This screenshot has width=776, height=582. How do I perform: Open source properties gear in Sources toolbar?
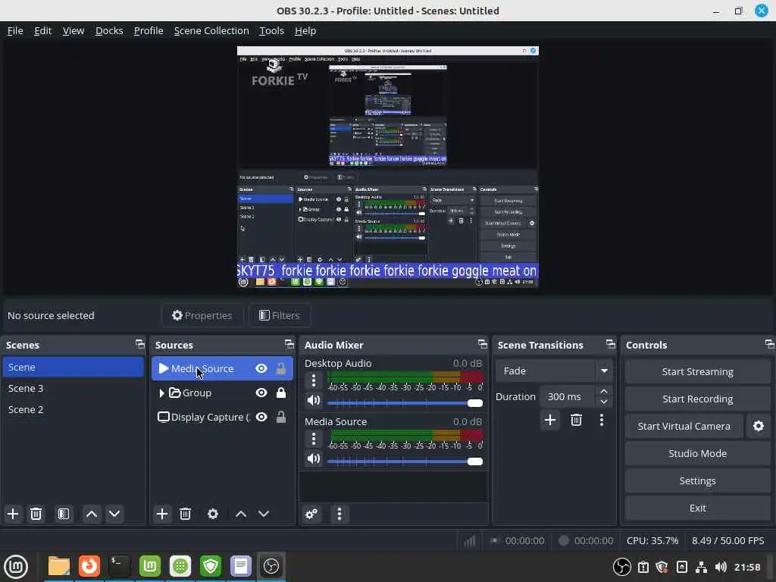pyautogui.click(x=213, y=514)
